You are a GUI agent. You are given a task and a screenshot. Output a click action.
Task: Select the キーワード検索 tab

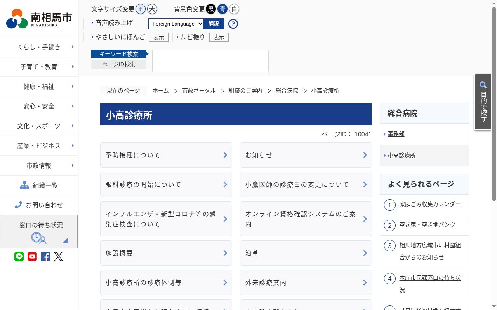pyautogui.click(x=119, y=54)
